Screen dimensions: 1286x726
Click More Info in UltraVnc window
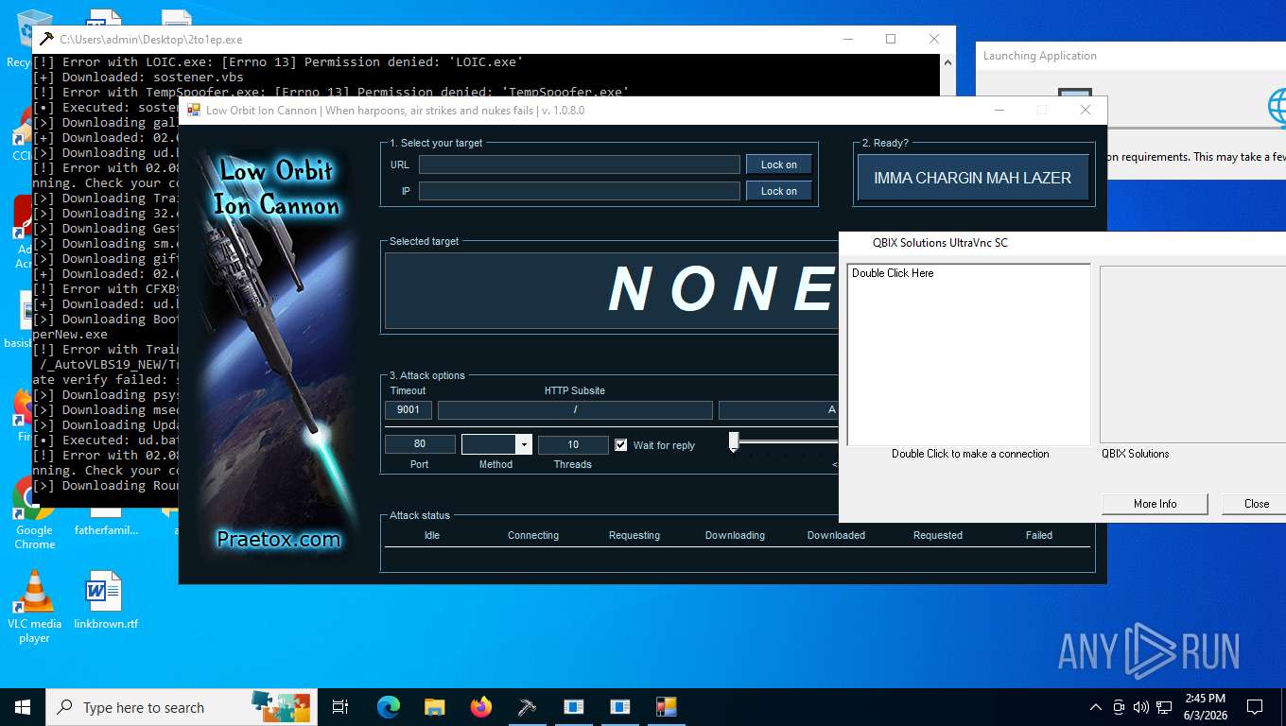coord(1155,504)
